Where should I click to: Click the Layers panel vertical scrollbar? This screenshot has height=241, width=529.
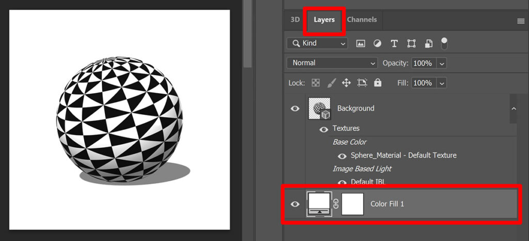point(513,109)
